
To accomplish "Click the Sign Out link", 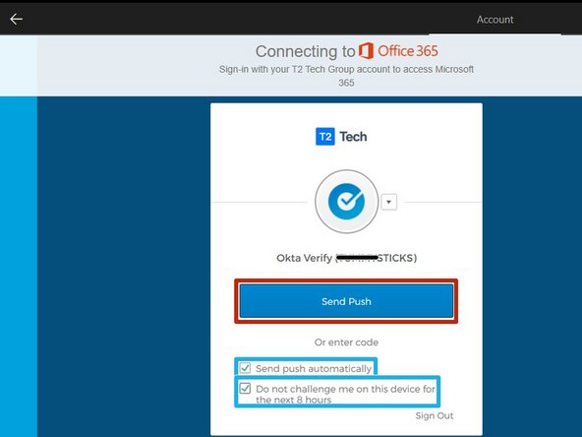I will 435,415.
